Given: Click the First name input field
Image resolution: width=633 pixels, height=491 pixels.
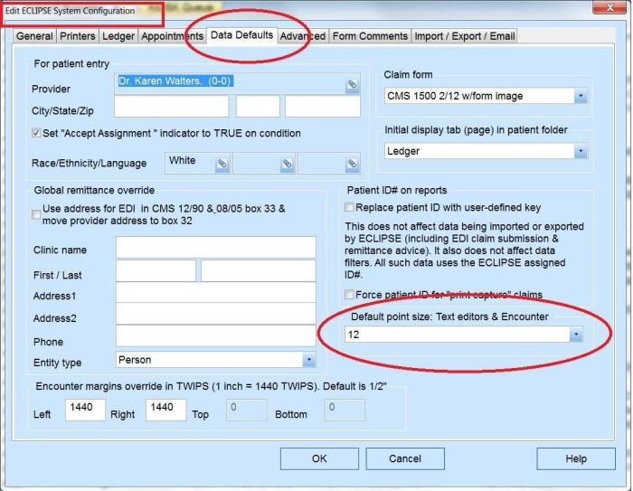Looking at the screenshot, I should tap(156, 270).
